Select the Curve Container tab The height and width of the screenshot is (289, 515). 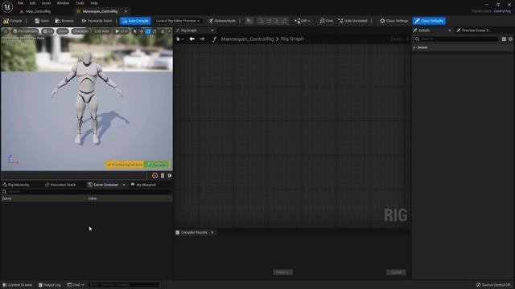[103, 185]
